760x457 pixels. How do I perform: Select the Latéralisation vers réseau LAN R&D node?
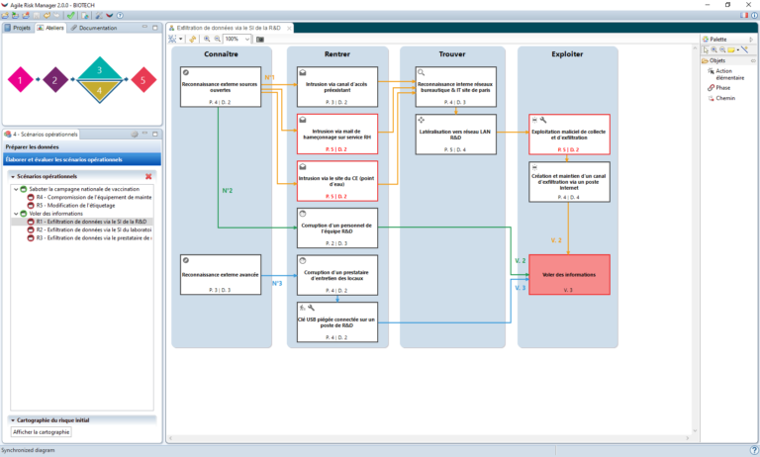455,135
